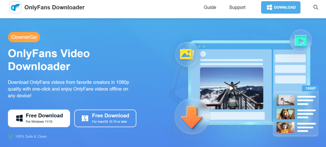Open the search magnifier icon
The image size is (326, 147).
pyautogui.click(x=315, y=7)
